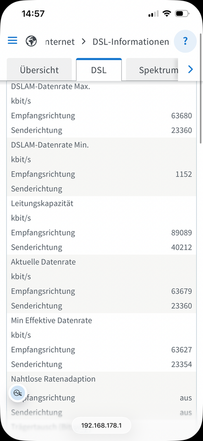The height and width of the screenshot is (441, 203).
Task: Tap the globe Internet icon
Action: click(x=31, y=41)
